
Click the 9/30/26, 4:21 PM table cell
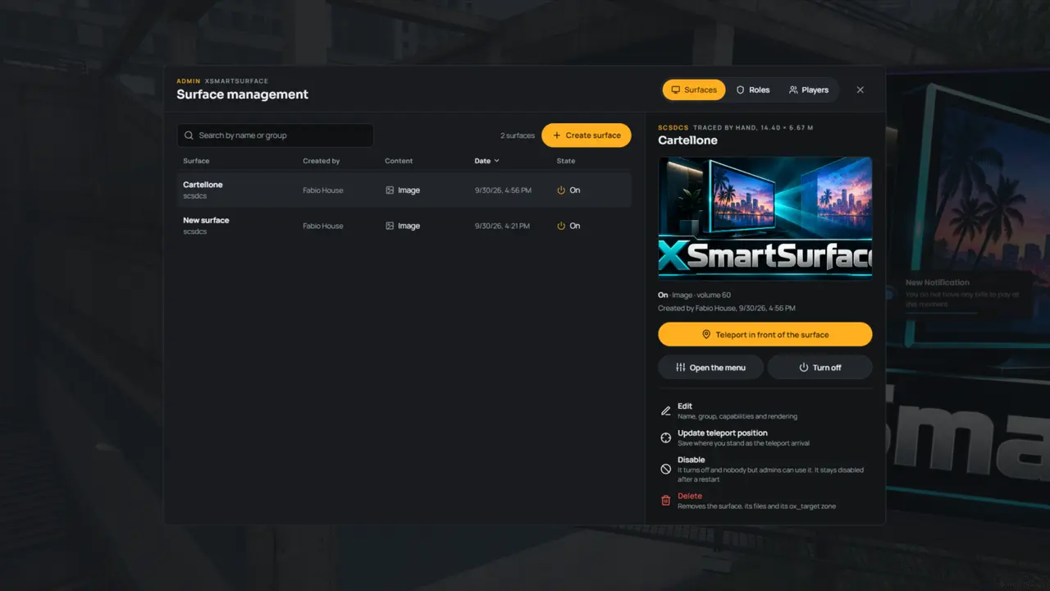[503, 226]
